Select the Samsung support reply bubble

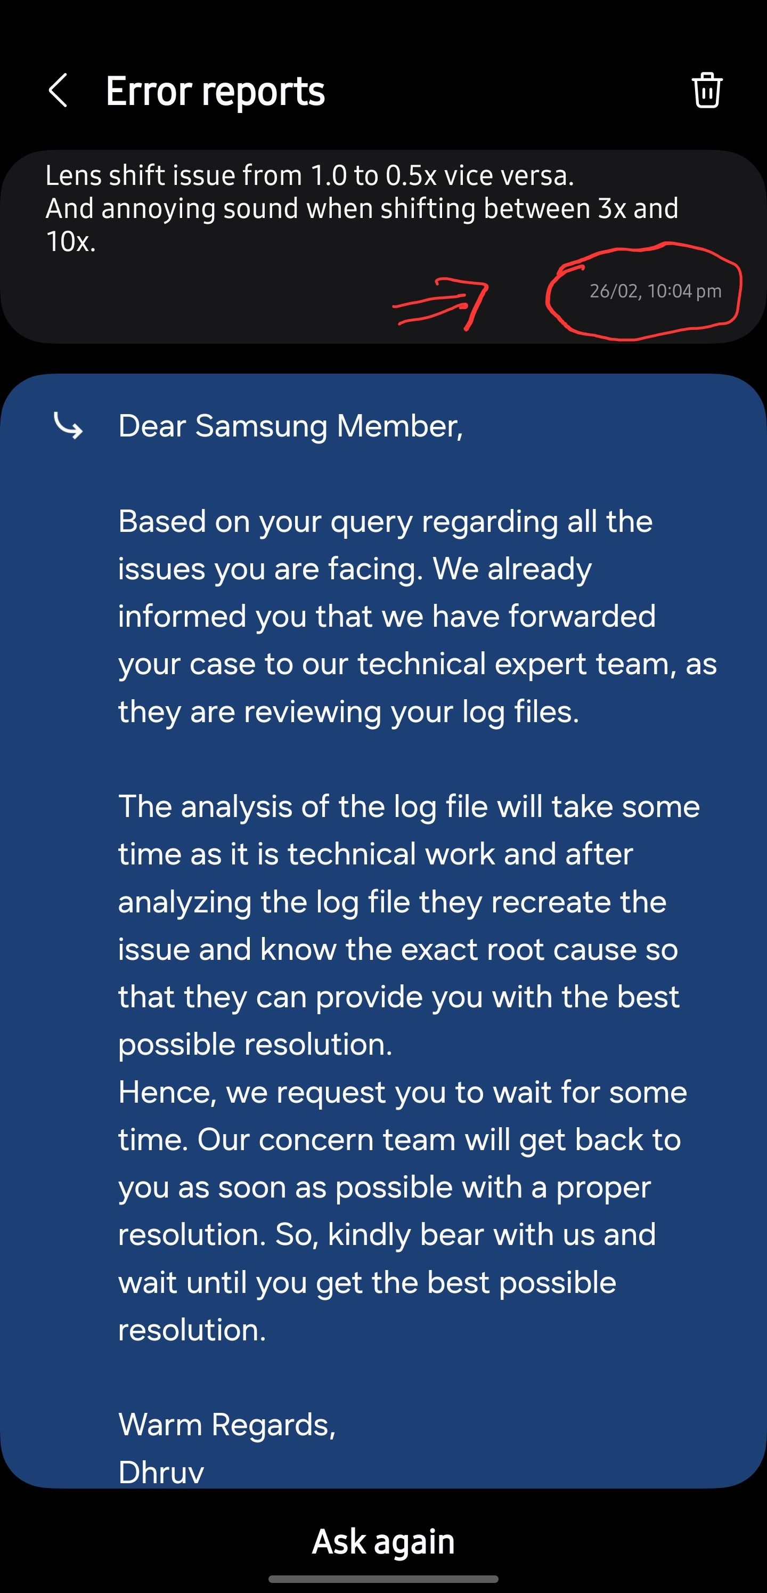point(383,927)
